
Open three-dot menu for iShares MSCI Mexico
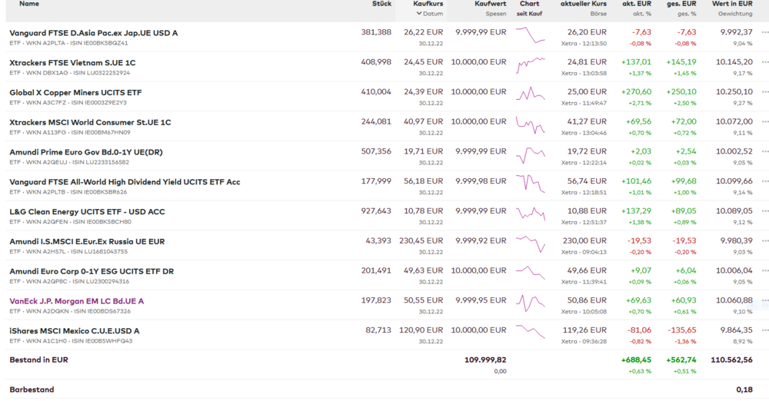pyautogui.click(x=764, y=331)
